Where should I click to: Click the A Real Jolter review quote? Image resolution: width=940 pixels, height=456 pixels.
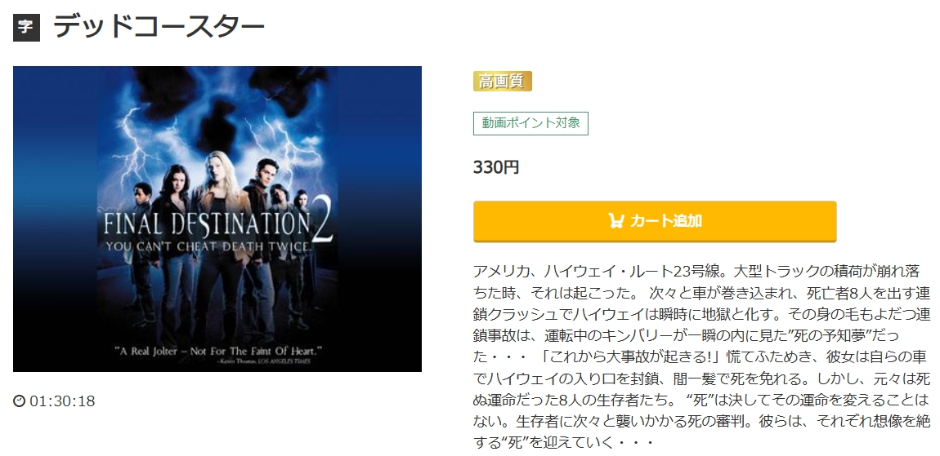(219, 352)
